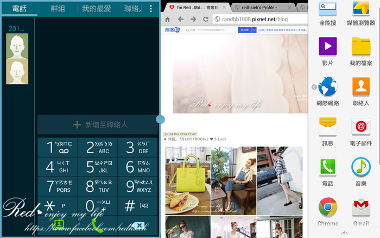Image resolution: width=380 pixels, height=238 pixels.
Task: Launch Chrome from the app tray
Action: point(328,211)
